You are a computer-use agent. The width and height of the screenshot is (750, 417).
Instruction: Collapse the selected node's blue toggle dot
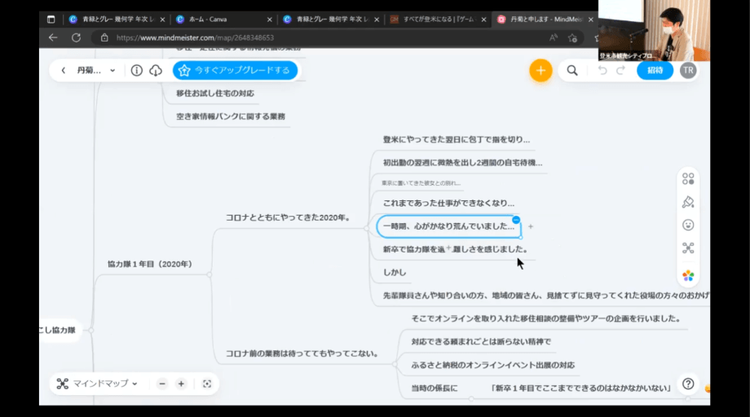[515, 220]
